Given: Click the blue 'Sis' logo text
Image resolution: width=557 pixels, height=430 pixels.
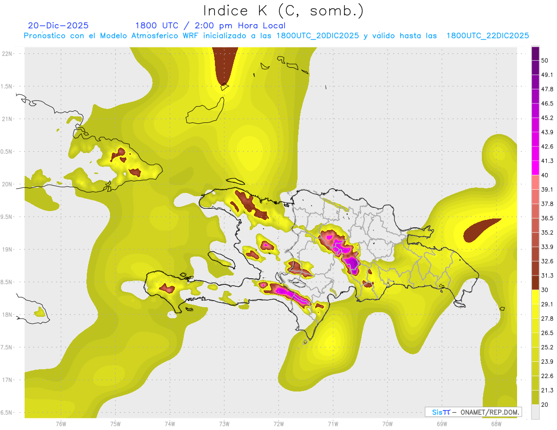Looking at the screenshot, I should (438, 412).
